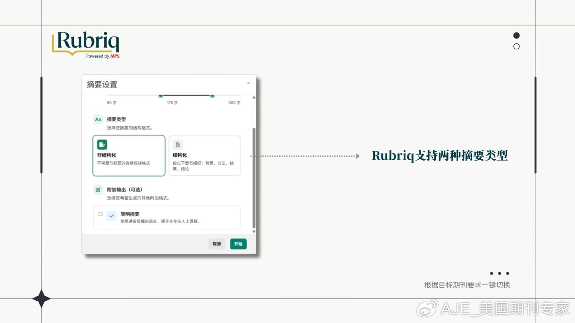Click the 50 字 slider label
The height and width of the screenshot is (323, 575).
click(112, 103)
